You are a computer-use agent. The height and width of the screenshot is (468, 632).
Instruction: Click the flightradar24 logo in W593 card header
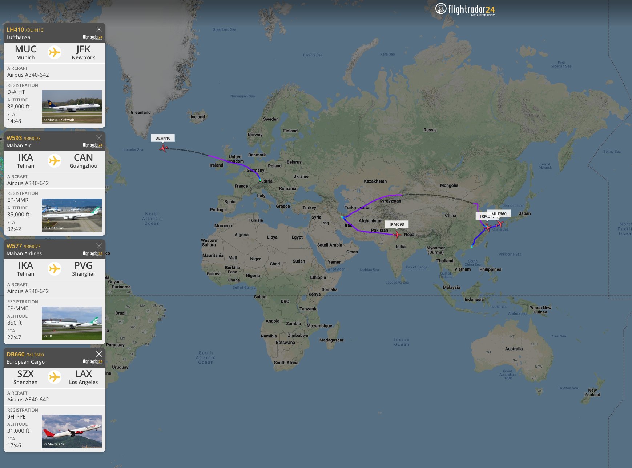pos(92,145)
